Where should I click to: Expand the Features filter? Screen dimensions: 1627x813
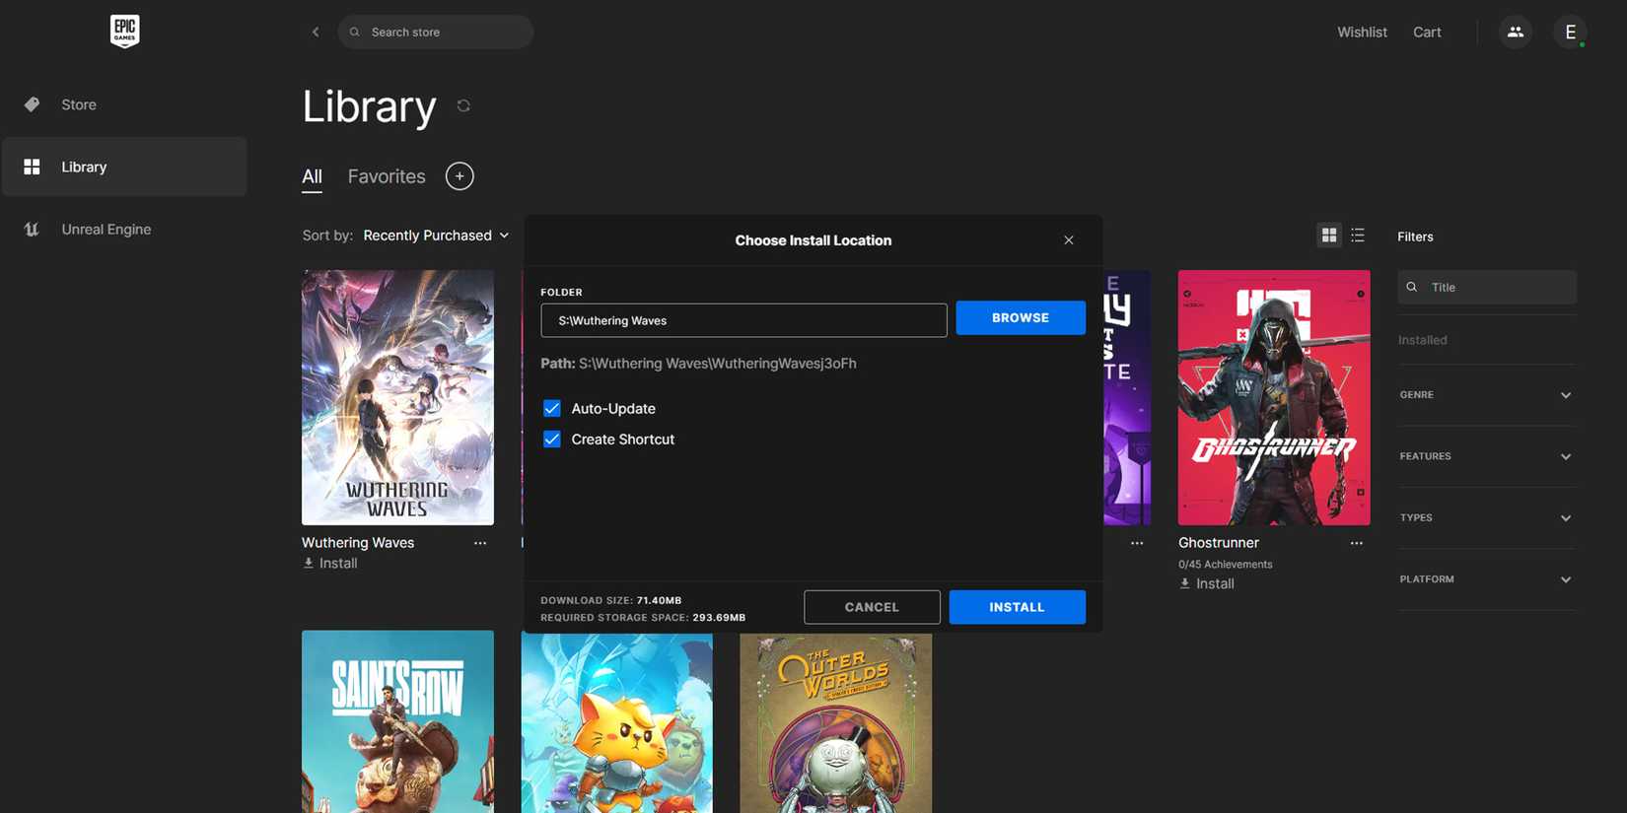[1486, 456]
